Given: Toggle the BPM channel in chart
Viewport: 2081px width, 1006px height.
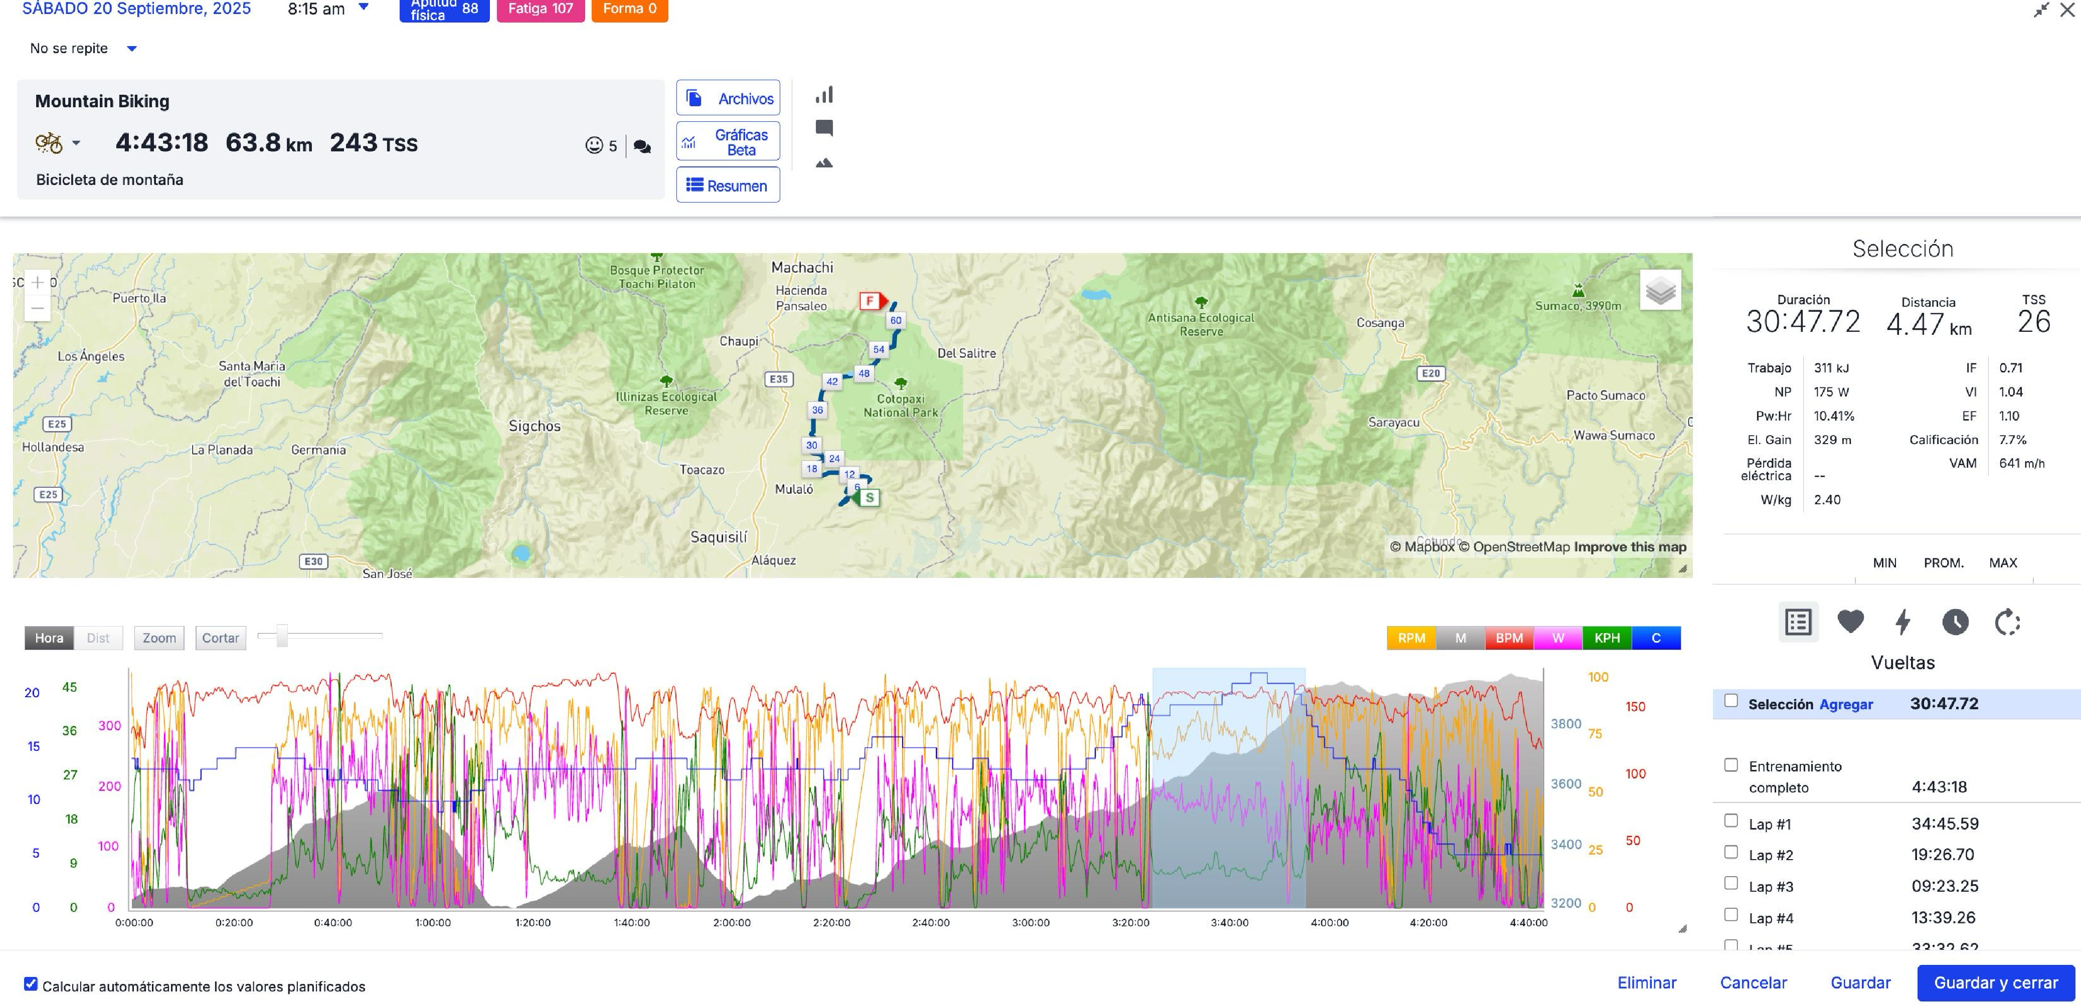Looking at the screenshot, I should [1508, 638].
